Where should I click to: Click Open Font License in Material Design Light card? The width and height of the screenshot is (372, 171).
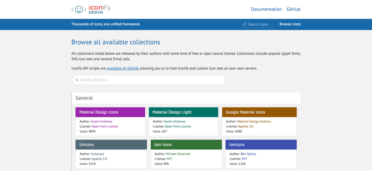coord(178,126)
